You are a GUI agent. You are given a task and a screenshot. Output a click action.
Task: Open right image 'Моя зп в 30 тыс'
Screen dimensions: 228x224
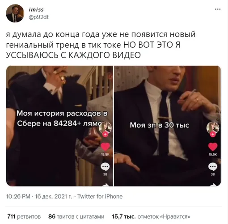(167, 126)
